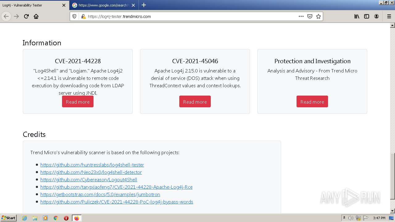Open the red Opera taskbar icon
Screen dimensions: 395x222
pos(66,218)
